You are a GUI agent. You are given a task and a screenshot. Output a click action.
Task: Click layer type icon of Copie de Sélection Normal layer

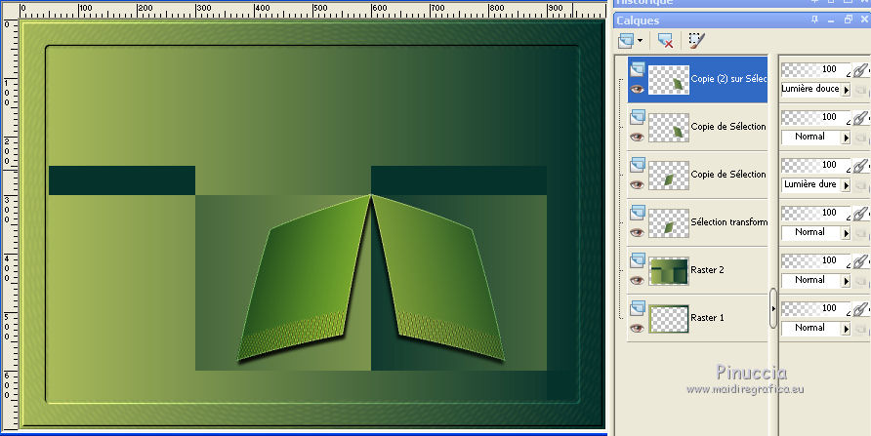[x=638, y=116]
